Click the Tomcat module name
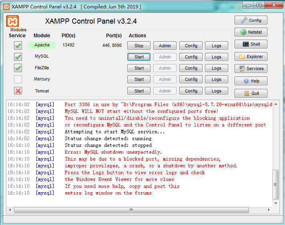 point(42,91)
